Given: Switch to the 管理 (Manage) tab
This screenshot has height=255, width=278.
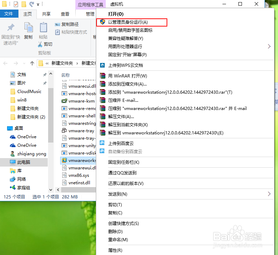Looking at the screenshot, I should tap(90, 14).
